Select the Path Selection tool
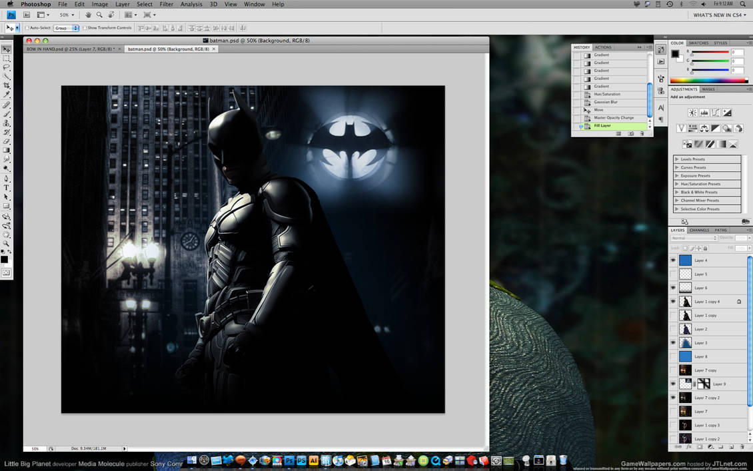This screenshot has height=471, width=753. [x=6, y=197]
